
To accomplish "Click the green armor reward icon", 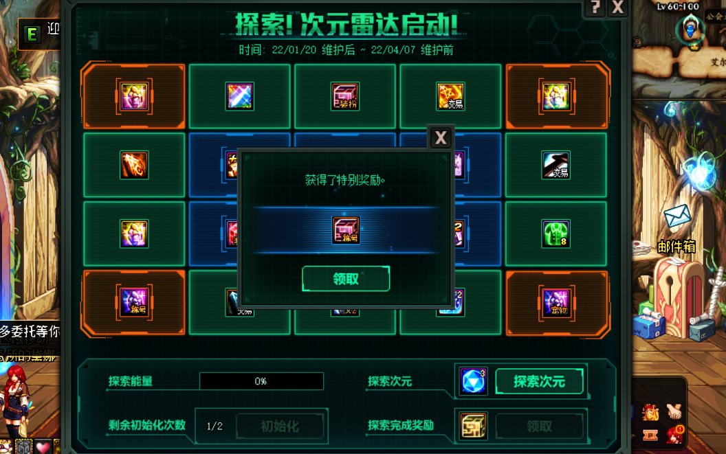I will [555, 234].
